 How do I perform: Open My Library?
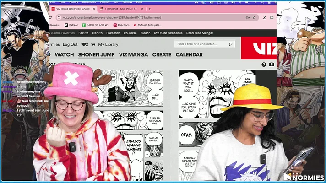(x=108, y=44)
